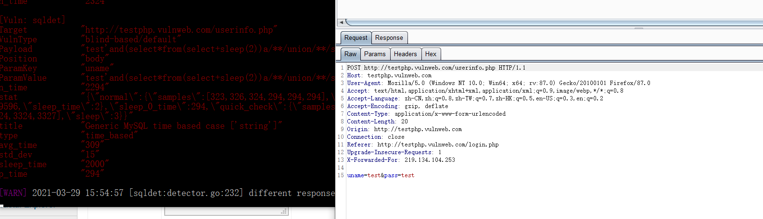Click the horizontal scrollbar track above tabs
This screenshot has height=219, width=763.
point(553,23)
